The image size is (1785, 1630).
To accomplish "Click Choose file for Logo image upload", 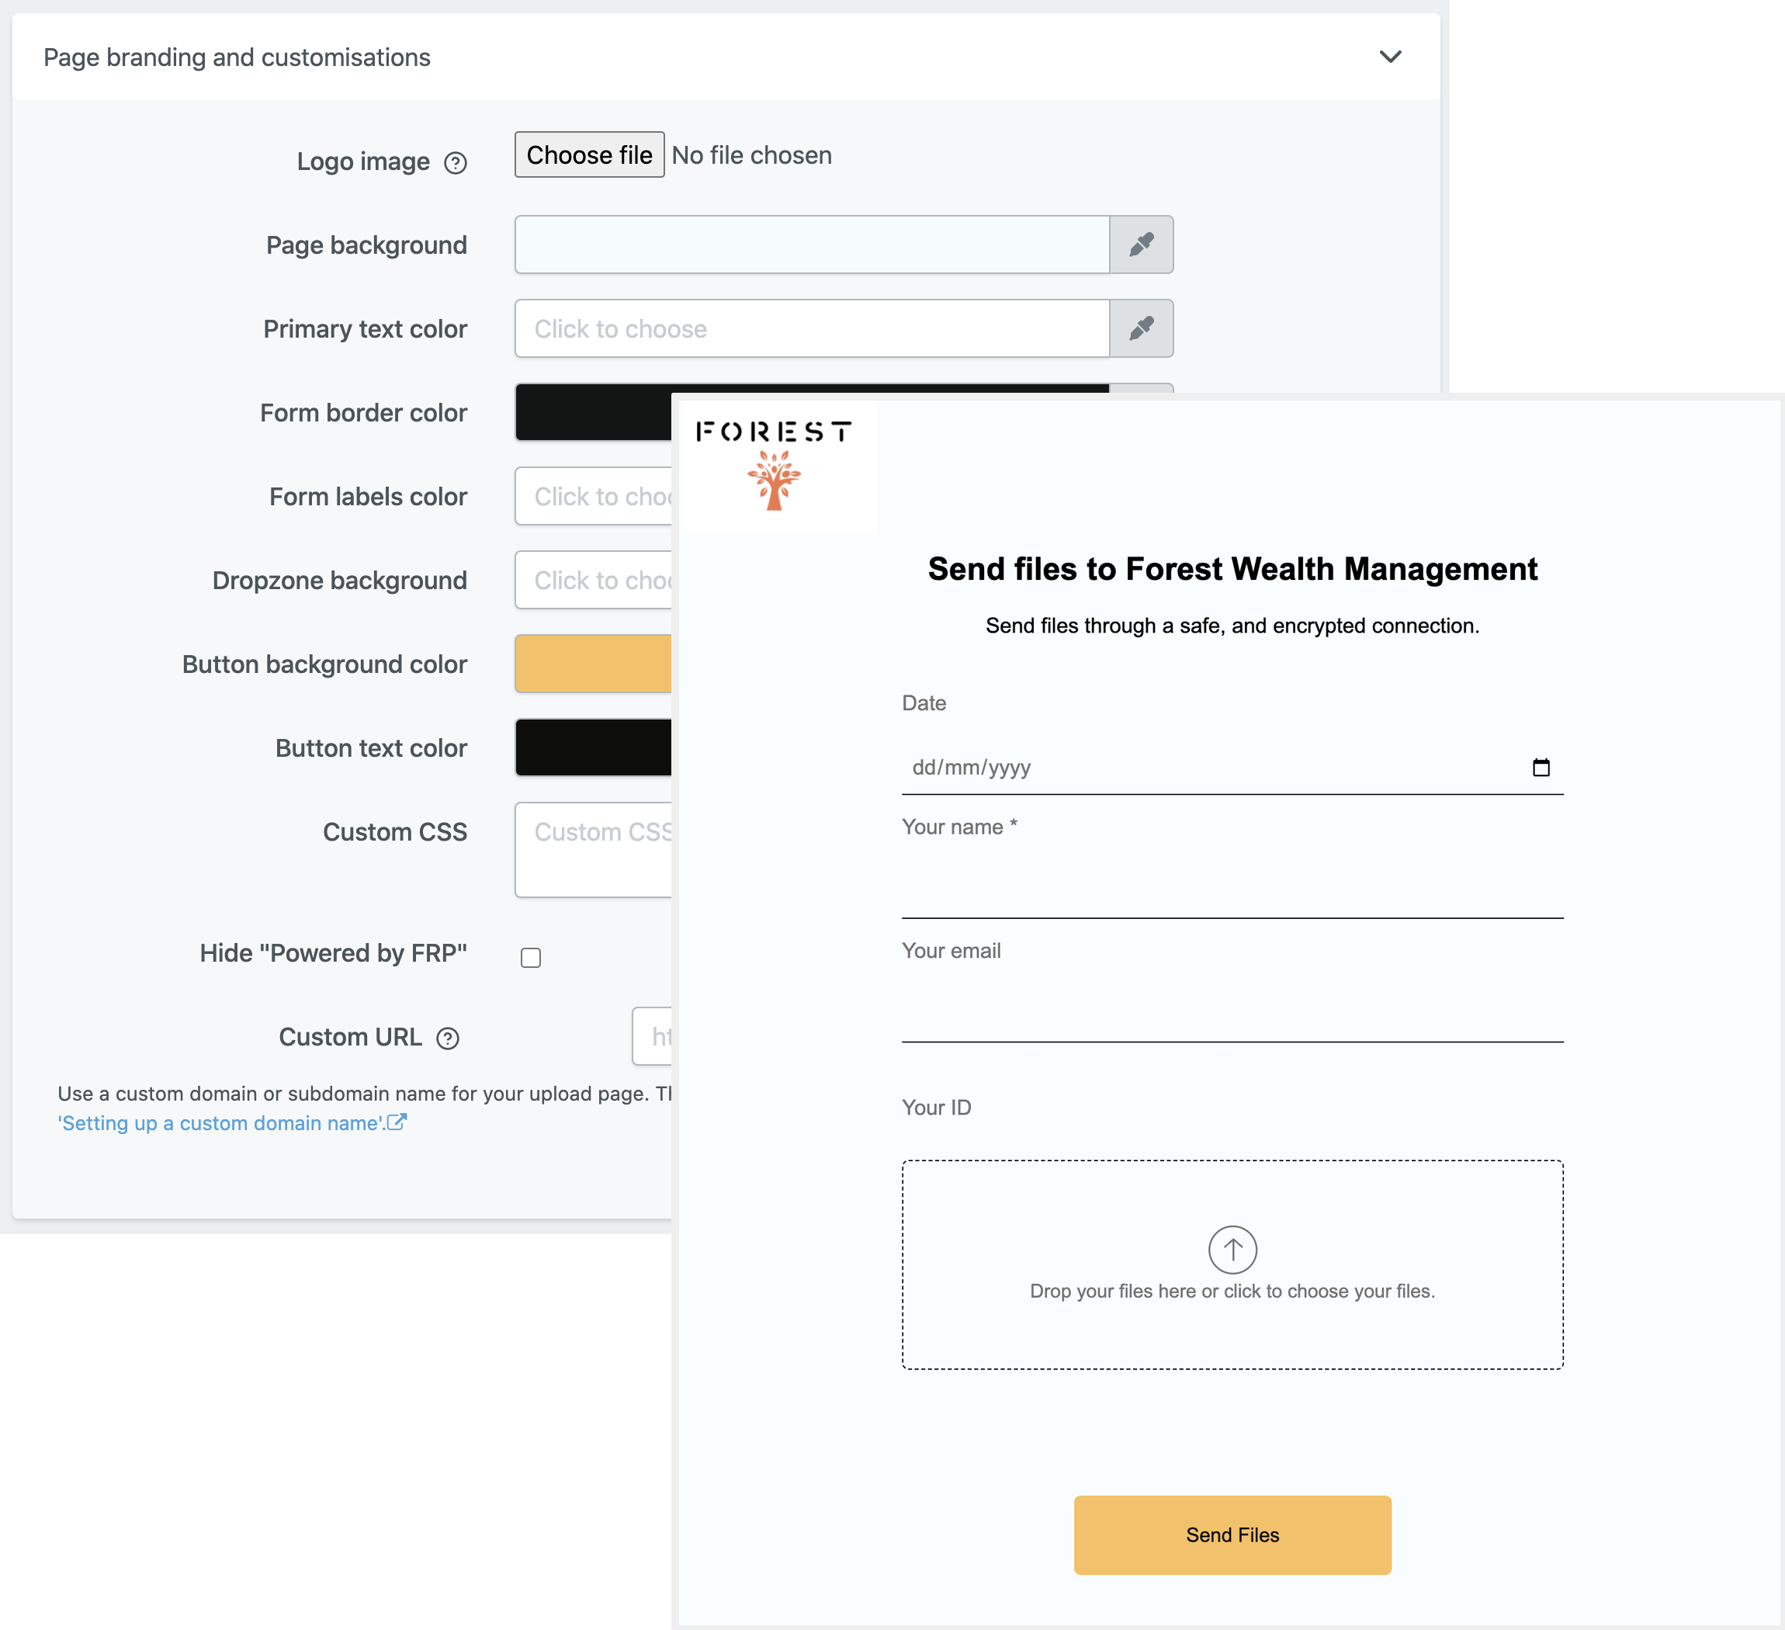I will (587, 154).
